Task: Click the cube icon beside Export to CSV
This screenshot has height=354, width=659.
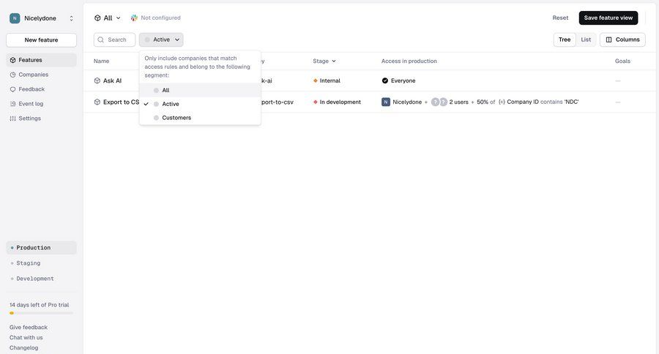Action: 97,102
